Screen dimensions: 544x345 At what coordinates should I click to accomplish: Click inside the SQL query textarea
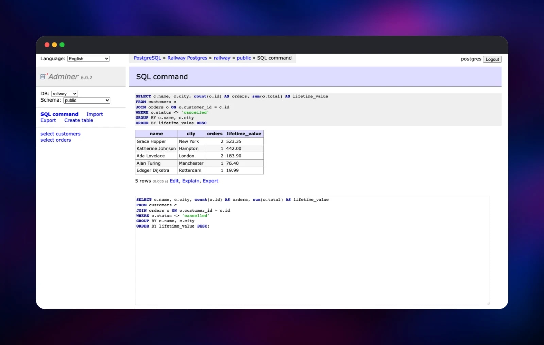coord(312,250)
